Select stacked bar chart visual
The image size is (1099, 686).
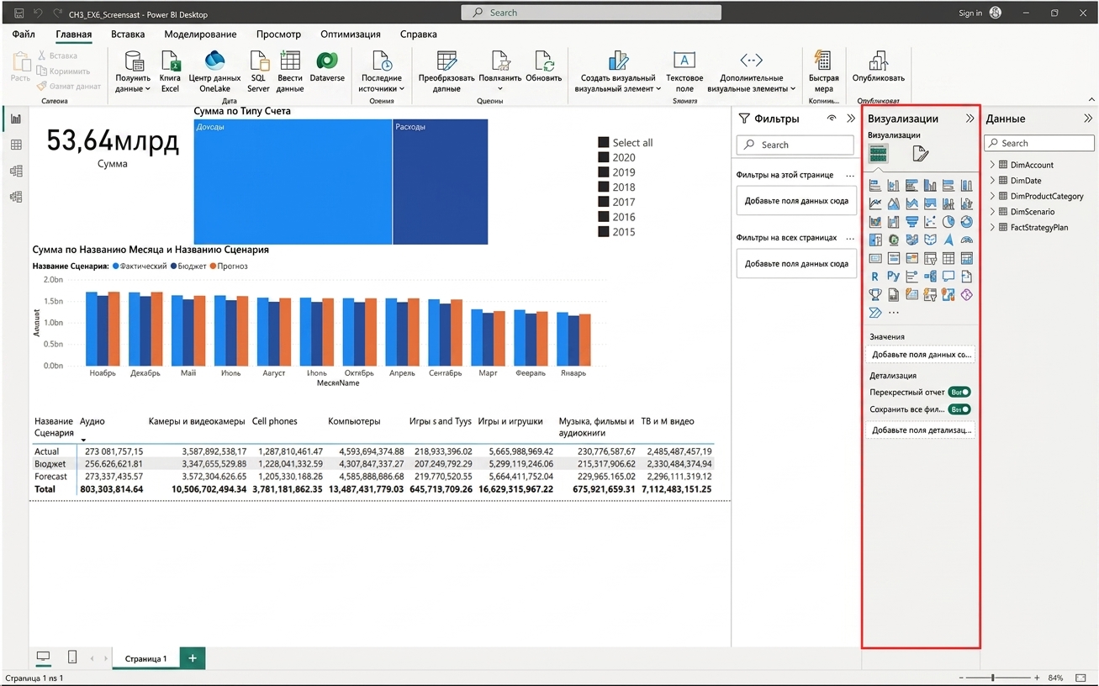[x=875, y=186]
